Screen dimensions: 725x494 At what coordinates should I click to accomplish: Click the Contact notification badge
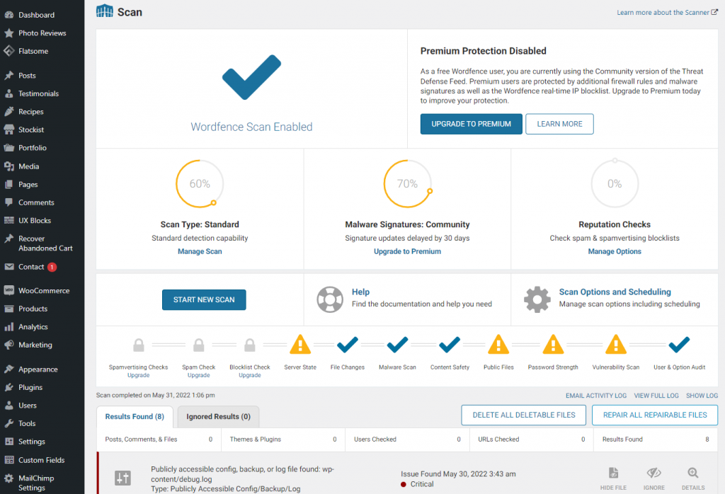[52, 267]
